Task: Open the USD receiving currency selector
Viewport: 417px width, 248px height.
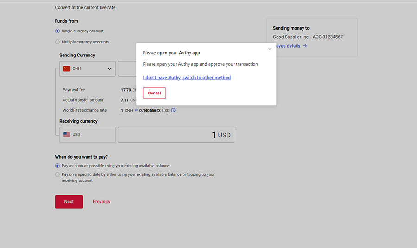Action: click(87, 135)
